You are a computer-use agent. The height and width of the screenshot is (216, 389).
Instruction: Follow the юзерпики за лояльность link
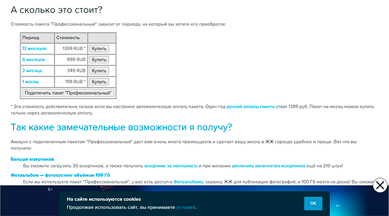coord(171,166)
